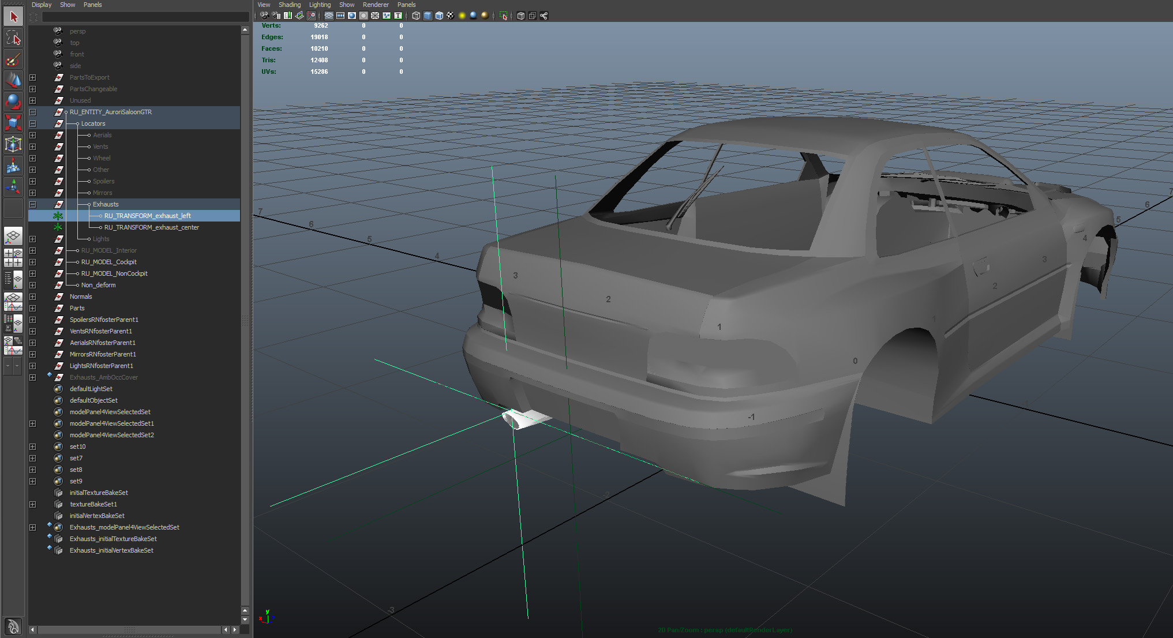Image resolution: width=1173 pixels, height=638 pixels.
Task: Choose the Scale tool
Action: [x=13, y=122]
